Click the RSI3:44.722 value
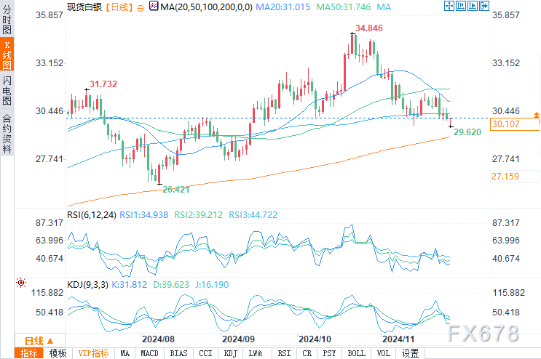Screen dimensions: 541x359 (253, 215)
